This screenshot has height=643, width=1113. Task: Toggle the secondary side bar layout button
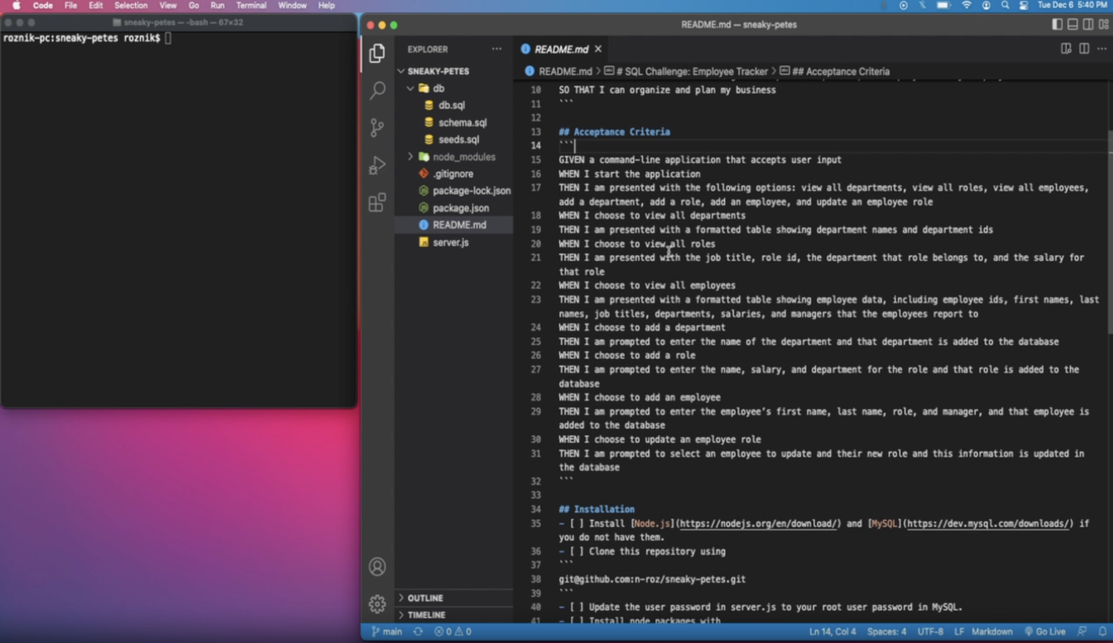coord(1088,24)
